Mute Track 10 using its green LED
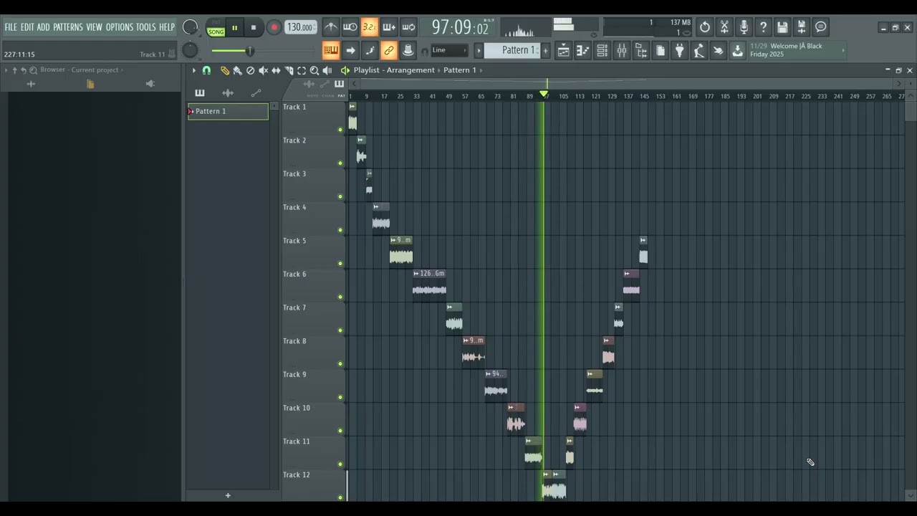 (340, 431)
